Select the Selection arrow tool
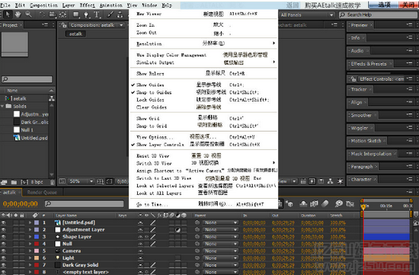 8,14
